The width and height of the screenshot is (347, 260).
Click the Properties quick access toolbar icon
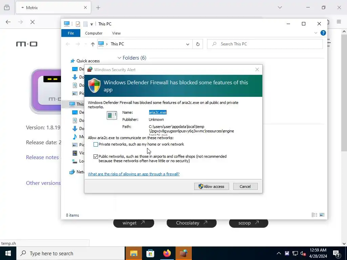click(78, 24)
